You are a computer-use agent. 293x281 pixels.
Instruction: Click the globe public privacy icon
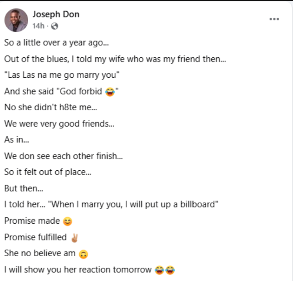(x=55, y=26)
